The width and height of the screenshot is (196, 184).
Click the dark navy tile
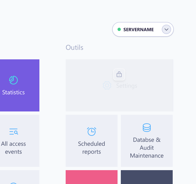[147, 177]
